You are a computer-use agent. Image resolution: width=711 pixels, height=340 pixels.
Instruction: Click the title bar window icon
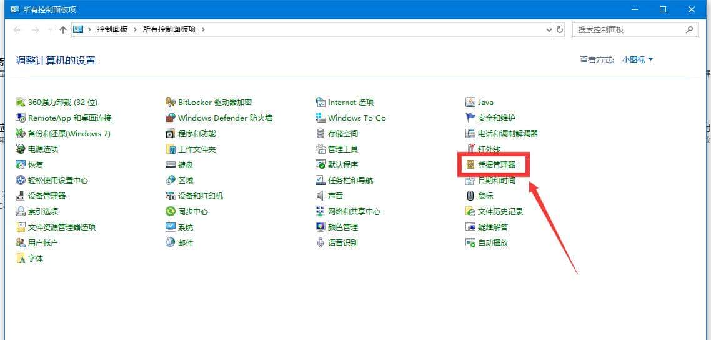(x=14, y=9)
